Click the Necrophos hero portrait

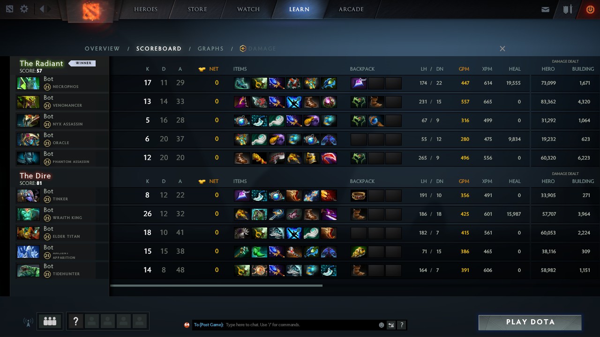coord(28,83)
